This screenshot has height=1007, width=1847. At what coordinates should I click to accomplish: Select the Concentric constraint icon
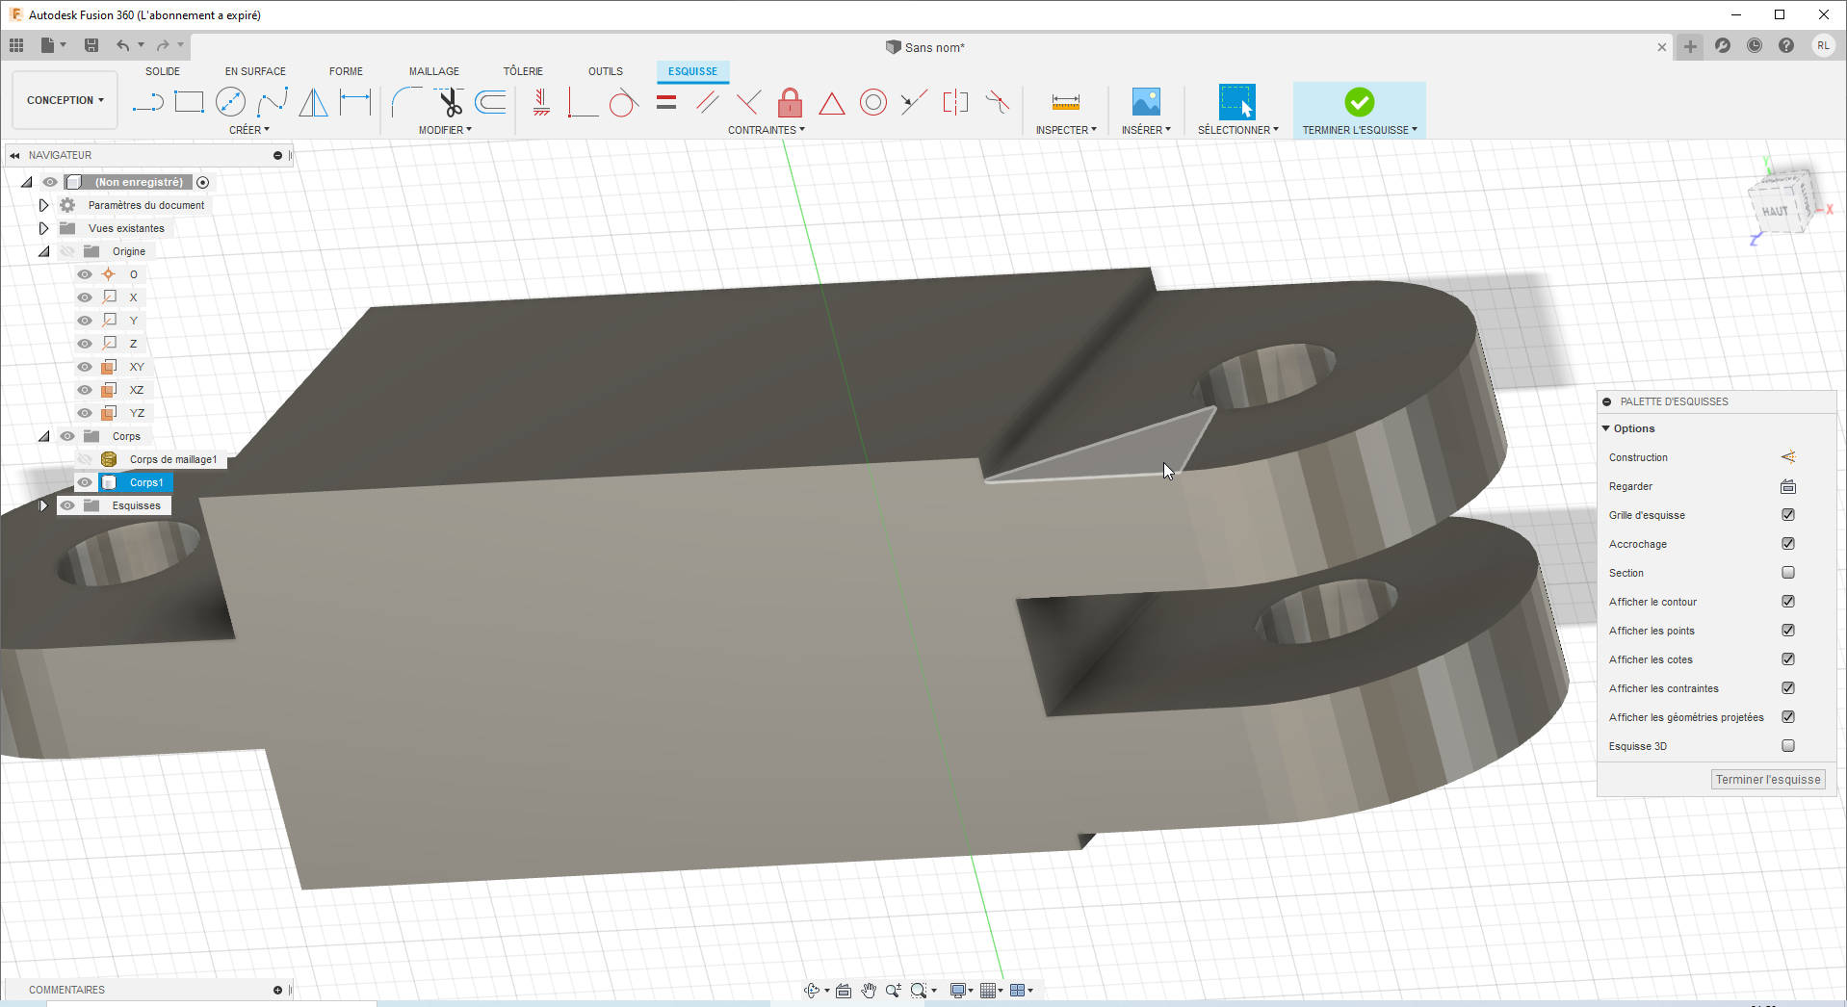(872, 102)
